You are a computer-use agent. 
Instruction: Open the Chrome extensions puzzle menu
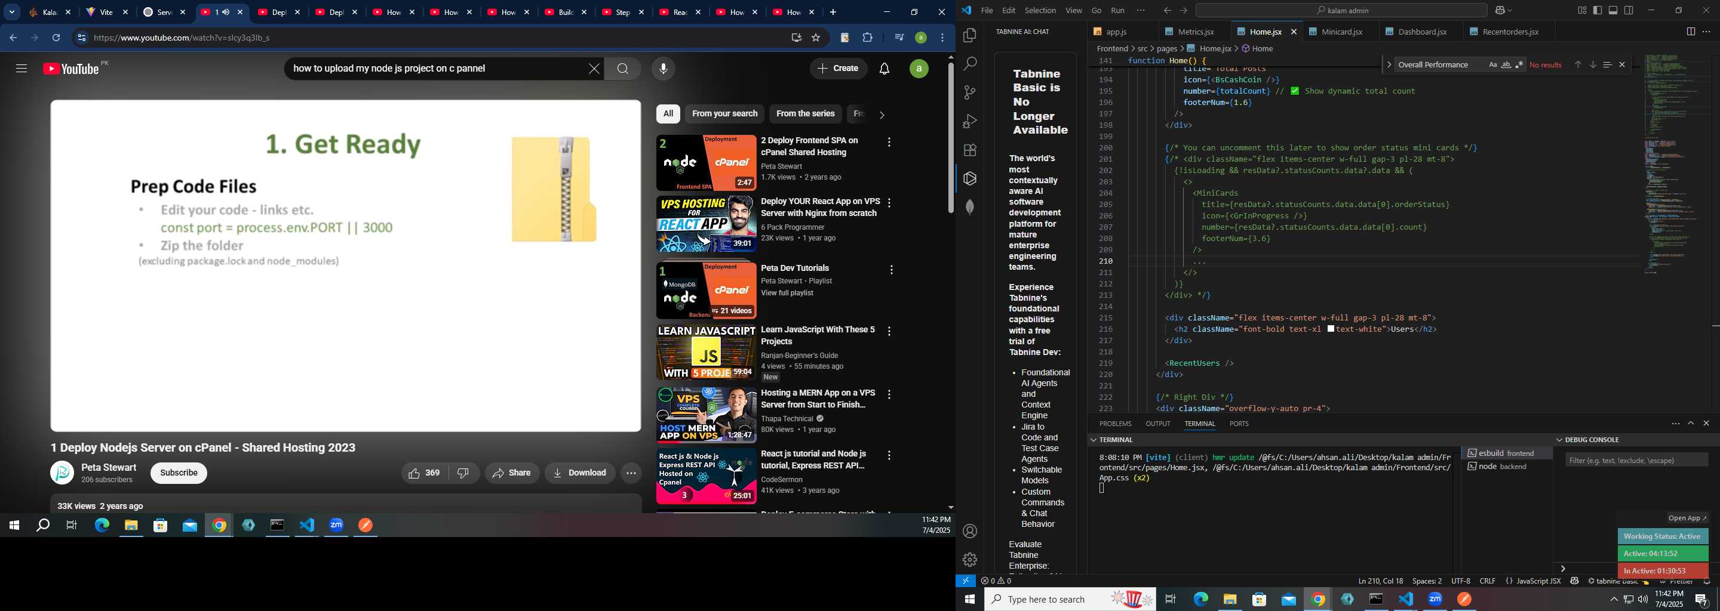pyautogui.click(x=867, y=38)
